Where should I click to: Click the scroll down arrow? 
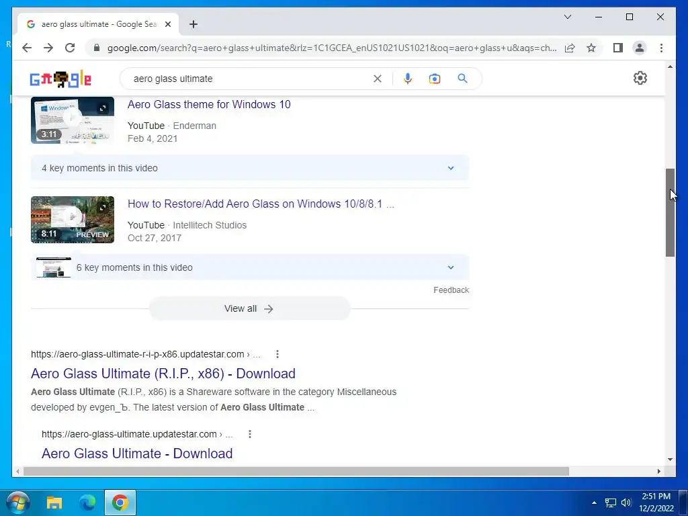tap(670, 460)
